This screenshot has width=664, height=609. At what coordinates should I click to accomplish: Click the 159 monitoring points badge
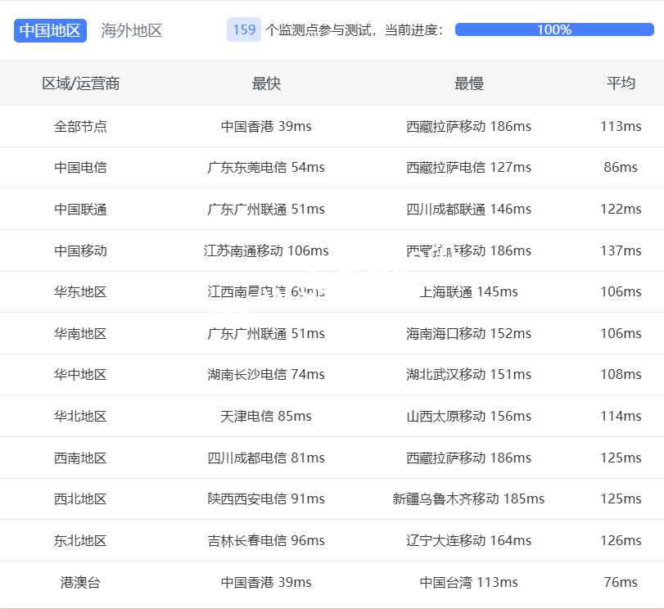coord(243,30)
